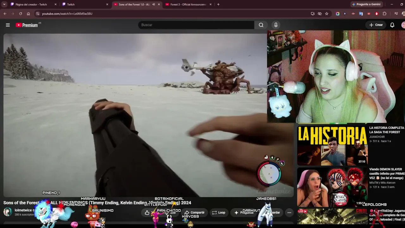The width and height of the screenshot is (405, 228).
Task: Click the Crear button
Action: [376, 25]
